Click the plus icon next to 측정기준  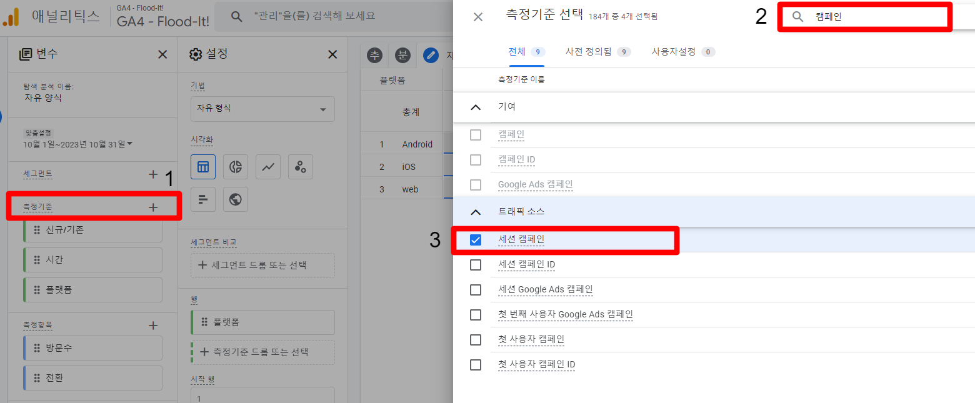[x=153, y=207]
